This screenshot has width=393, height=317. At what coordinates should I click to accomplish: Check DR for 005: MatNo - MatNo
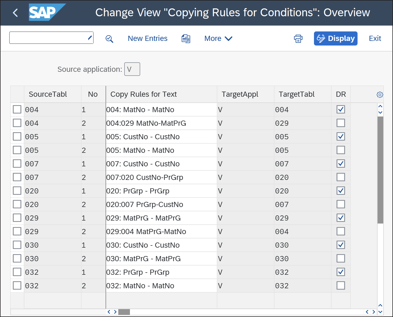[341, 150]
